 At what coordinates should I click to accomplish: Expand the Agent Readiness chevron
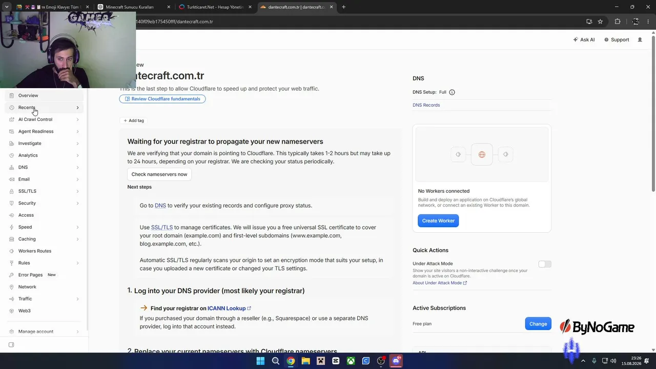click(77, 132)
